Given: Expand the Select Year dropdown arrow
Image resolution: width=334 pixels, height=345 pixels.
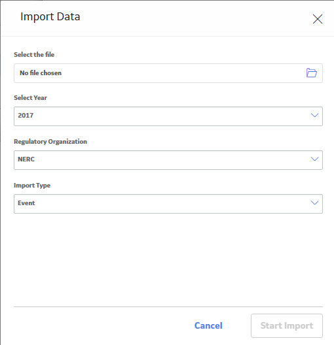Looking at the screenshot, I should click(x=314, y=115).
